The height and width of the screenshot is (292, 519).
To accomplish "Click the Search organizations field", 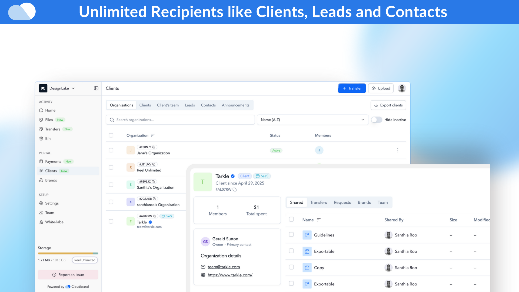I will pyautogui.click(x=180, y=120).
